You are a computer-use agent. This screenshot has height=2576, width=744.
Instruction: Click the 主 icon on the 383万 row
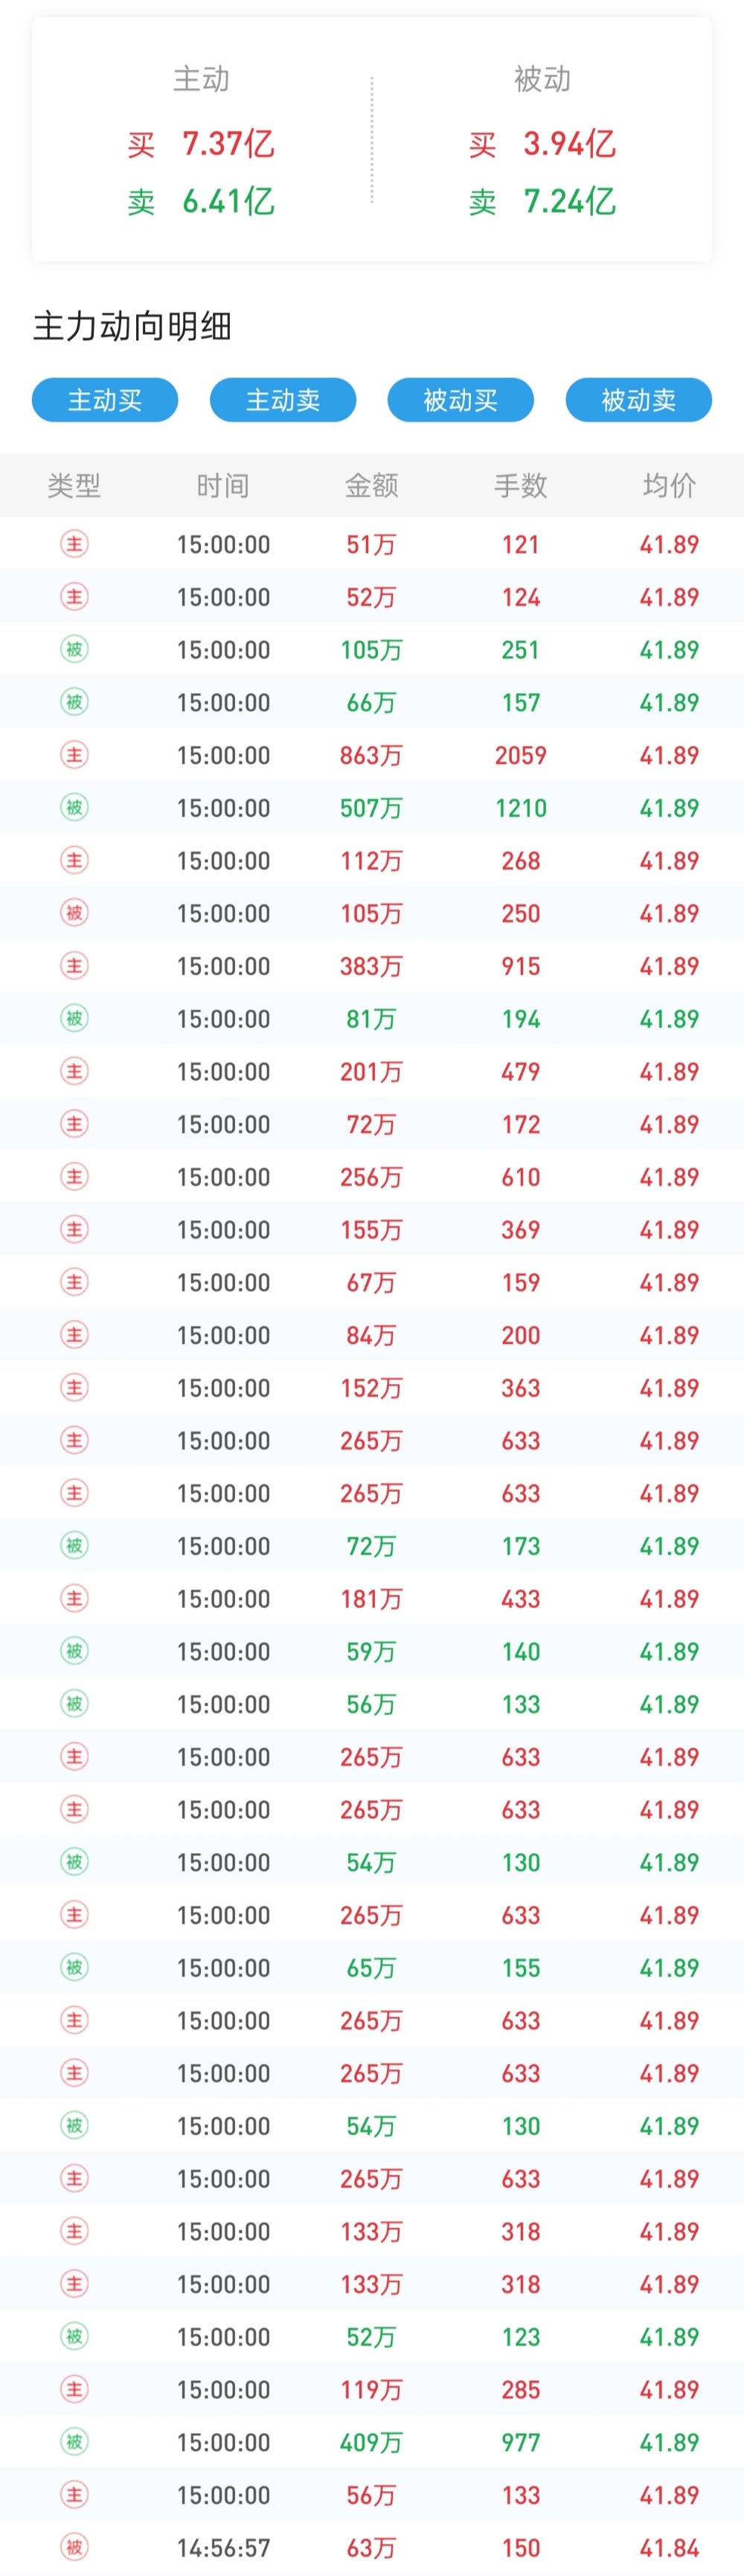[x=74, y=966]
